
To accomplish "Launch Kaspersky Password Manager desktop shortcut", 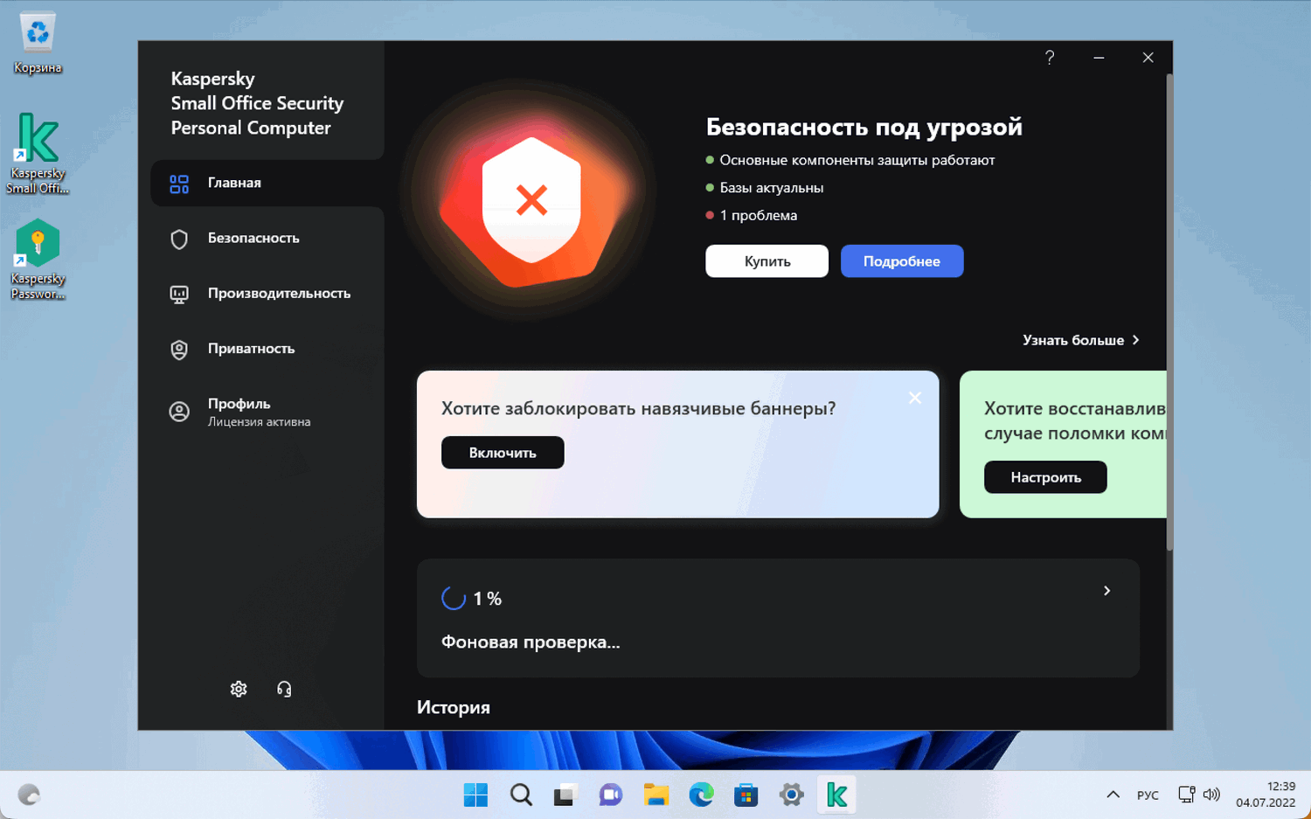I will click(38, 260).
